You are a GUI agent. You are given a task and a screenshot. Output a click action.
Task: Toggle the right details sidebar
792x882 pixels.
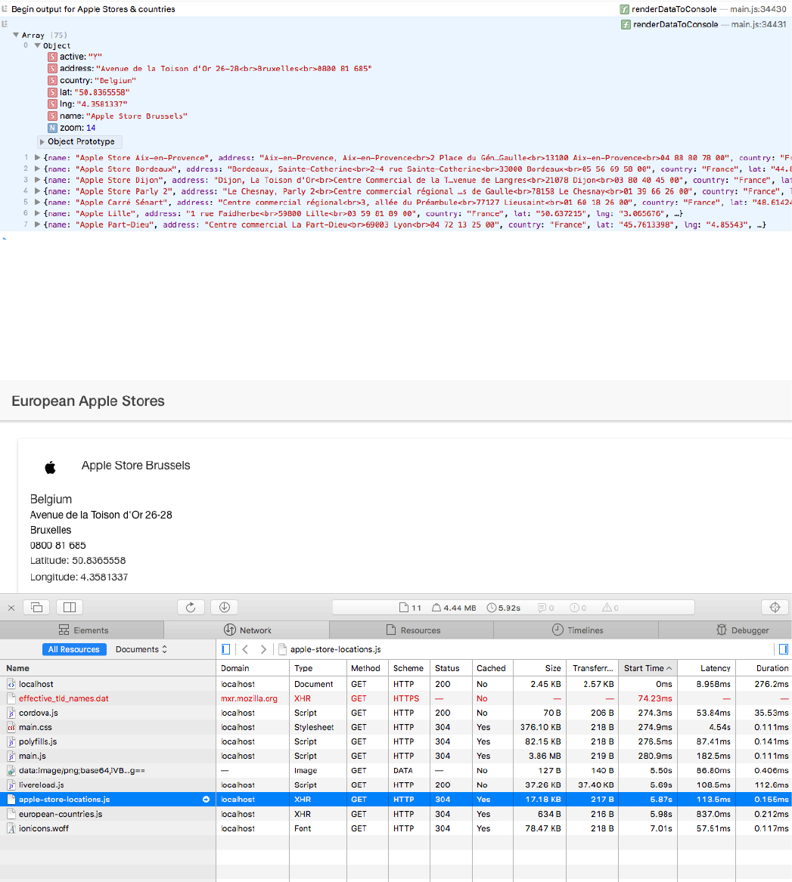coord(783,649)
